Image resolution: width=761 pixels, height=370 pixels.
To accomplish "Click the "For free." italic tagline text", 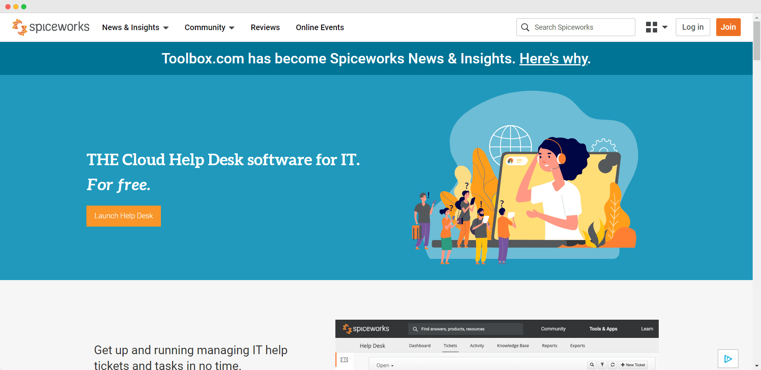I will point(119,185).
